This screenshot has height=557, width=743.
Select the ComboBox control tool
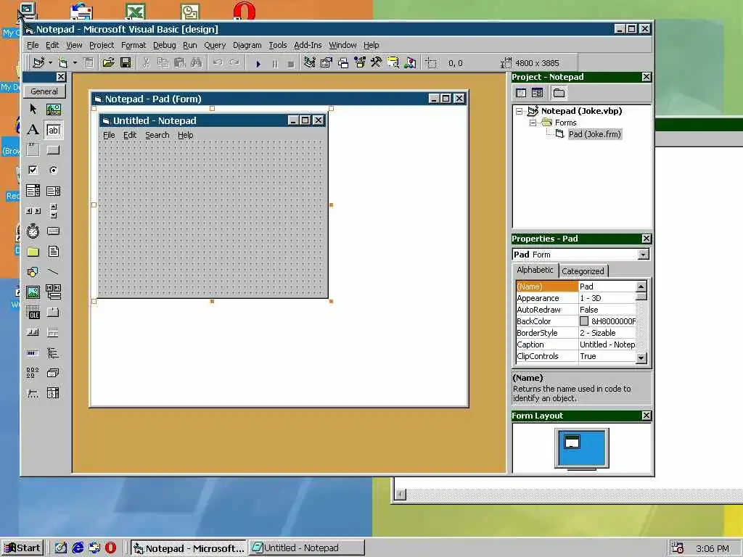click(x=33, y=191)
